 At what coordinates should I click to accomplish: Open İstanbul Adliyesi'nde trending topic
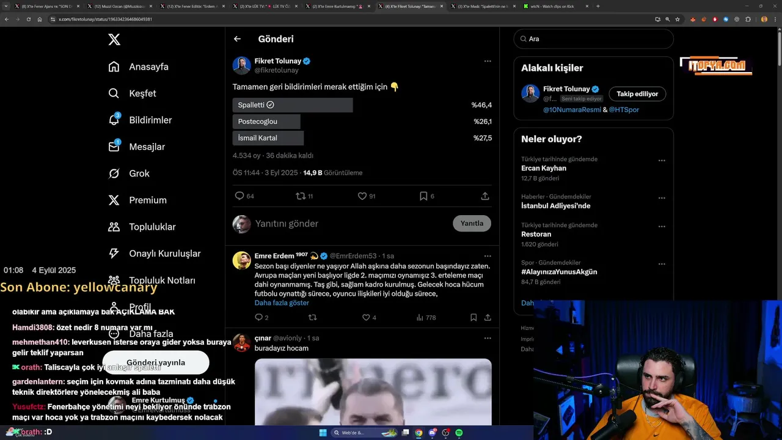tap(555, 206)
